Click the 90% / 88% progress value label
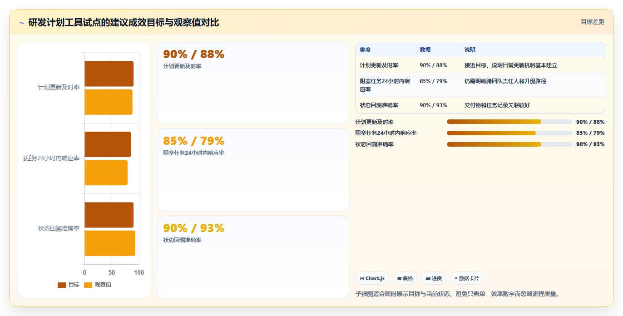Screen dimensions: 623x316 (x=590, y=122)
